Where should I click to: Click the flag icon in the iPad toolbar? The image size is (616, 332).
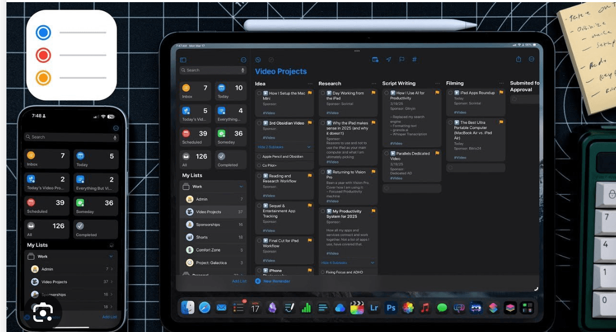point(402,60)
